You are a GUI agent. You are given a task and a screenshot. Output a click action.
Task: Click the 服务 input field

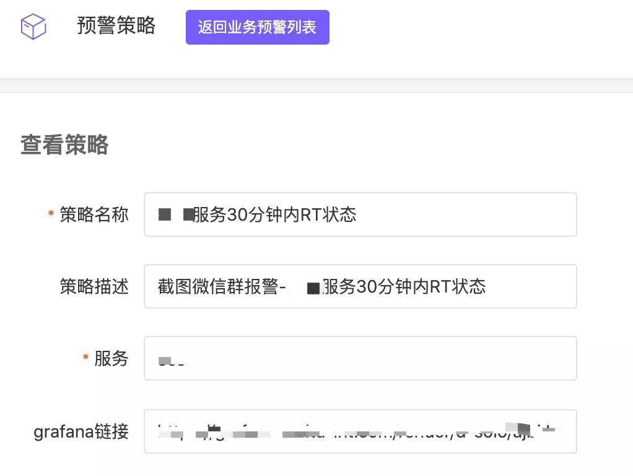(360, 358)
